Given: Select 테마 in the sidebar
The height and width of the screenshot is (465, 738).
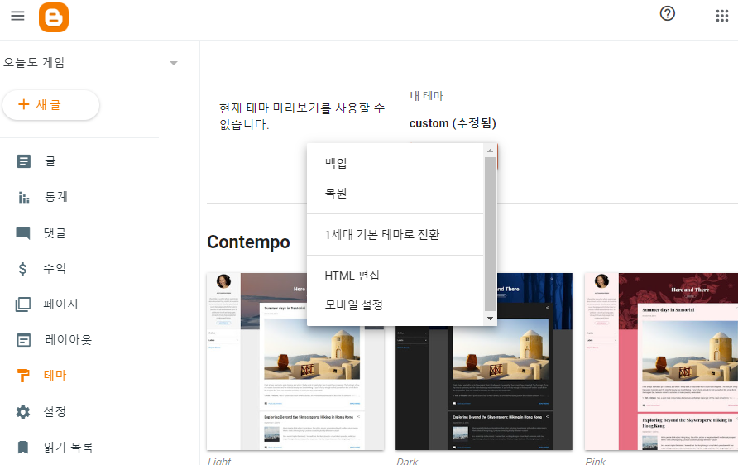Looking at the screenshot, I should click(x=55, y=376).
